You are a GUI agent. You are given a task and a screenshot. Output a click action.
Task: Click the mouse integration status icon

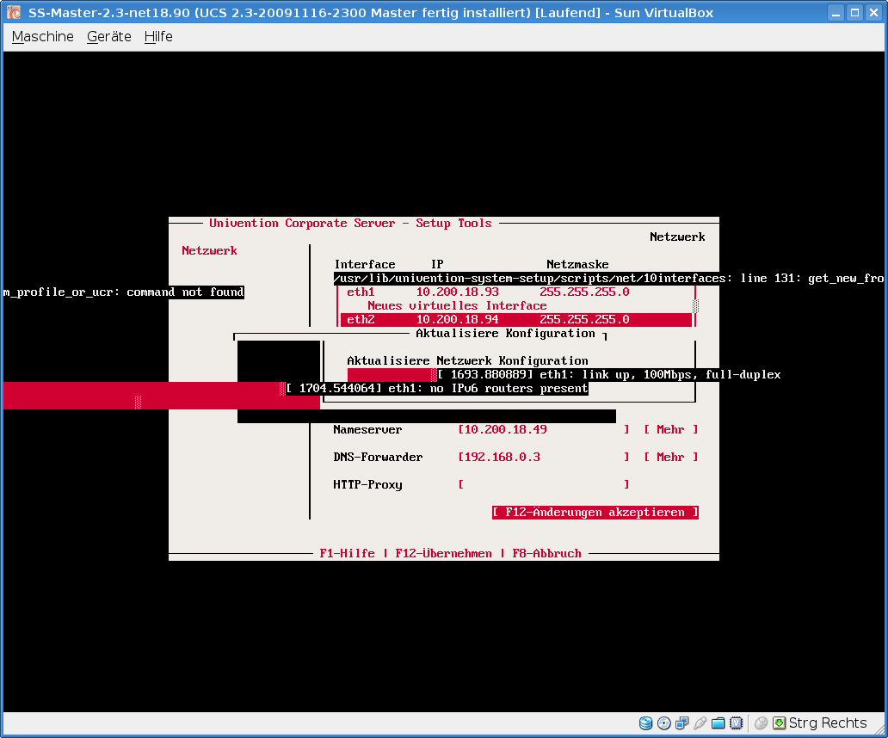[x=761, y=723]
